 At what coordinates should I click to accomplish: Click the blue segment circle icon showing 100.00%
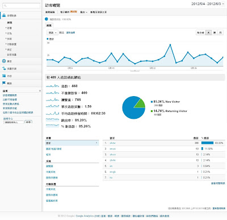point(47,19)
